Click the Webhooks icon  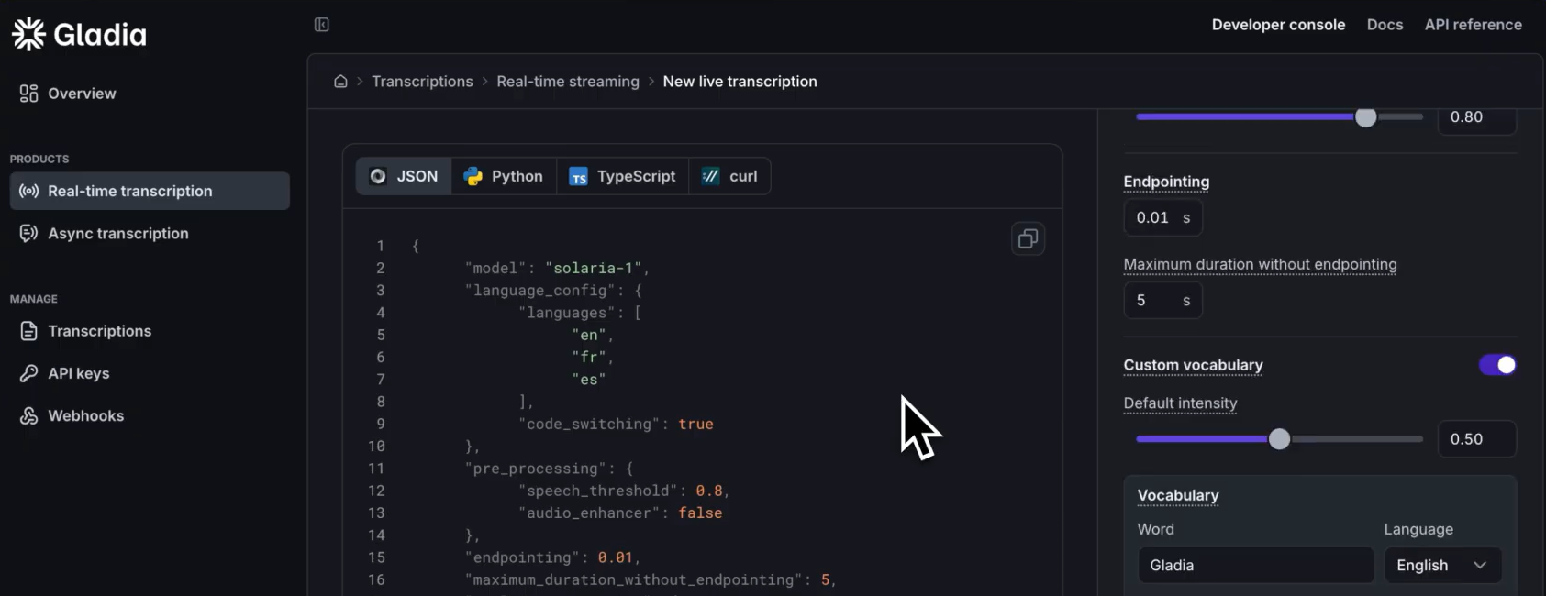tap(29, 416)
